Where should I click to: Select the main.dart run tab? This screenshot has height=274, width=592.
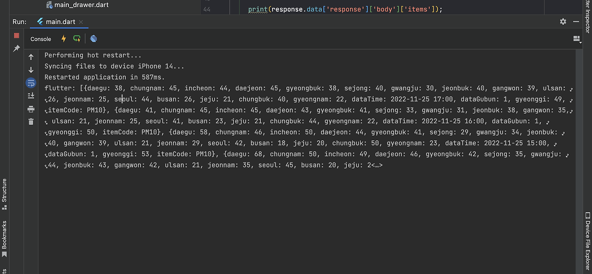(60, 22)
